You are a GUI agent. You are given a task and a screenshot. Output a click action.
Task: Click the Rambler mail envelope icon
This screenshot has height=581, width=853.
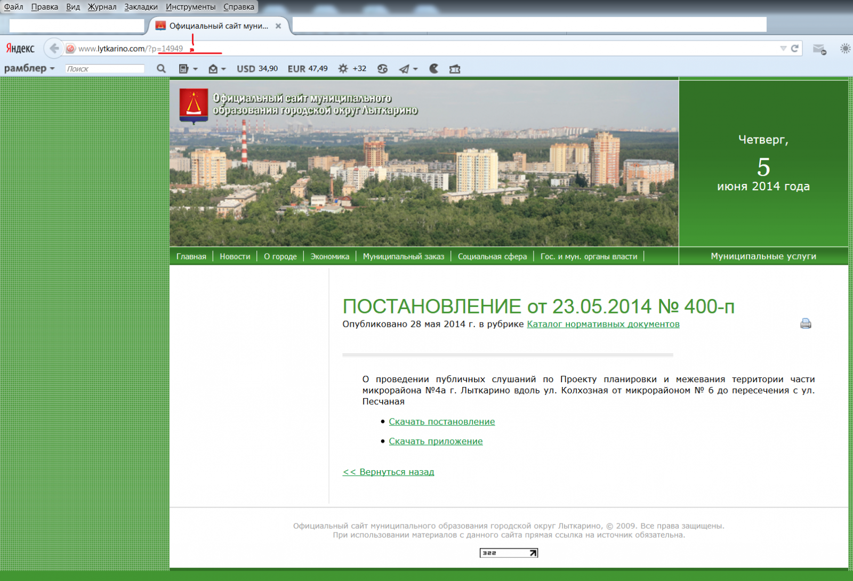pos(213,69)
